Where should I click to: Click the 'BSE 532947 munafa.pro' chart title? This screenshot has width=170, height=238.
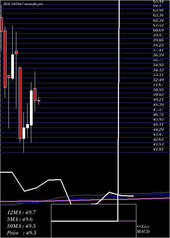tap(23, 4)
